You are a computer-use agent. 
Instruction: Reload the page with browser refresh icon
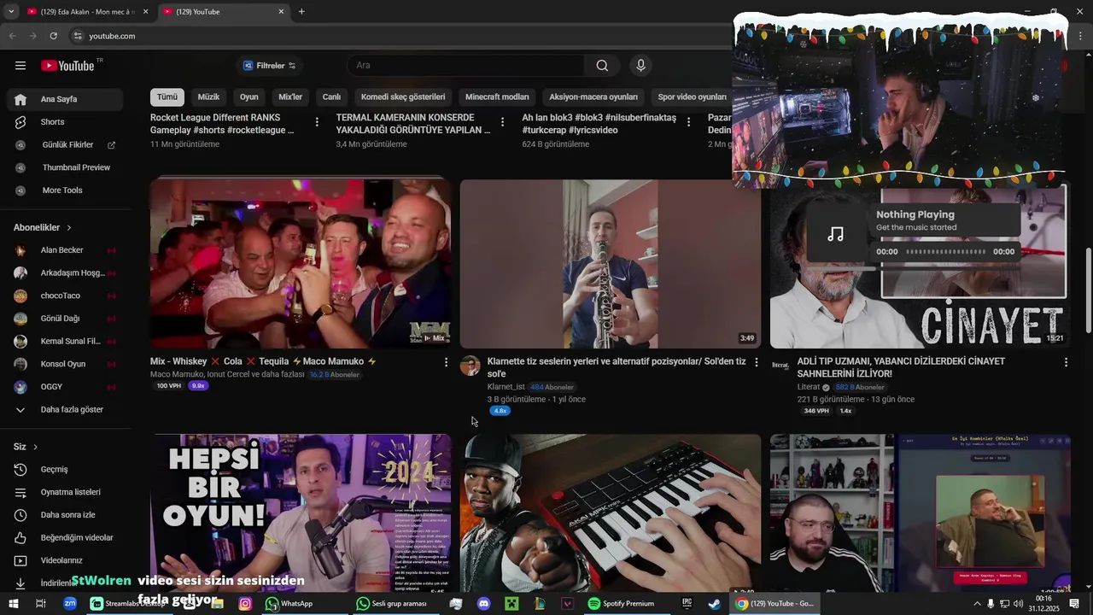coord(53,36)
